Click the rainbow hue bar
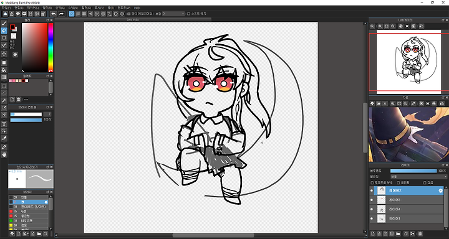 (x=51, y=47)
